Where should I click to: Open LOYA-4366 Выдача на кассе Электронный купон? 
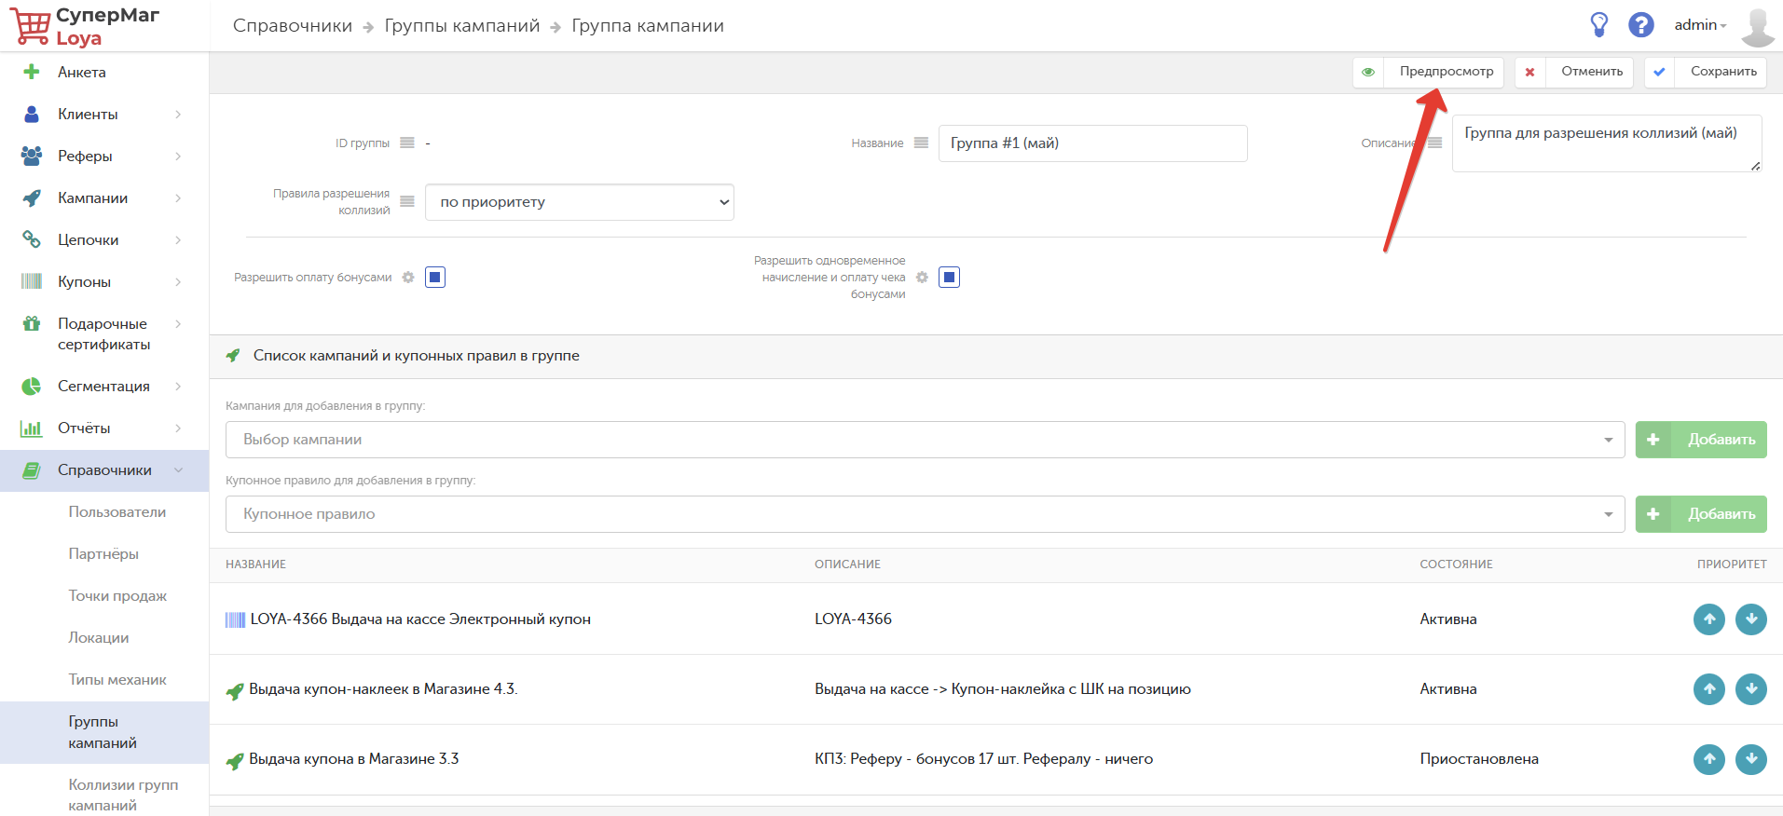click(420, 619)
